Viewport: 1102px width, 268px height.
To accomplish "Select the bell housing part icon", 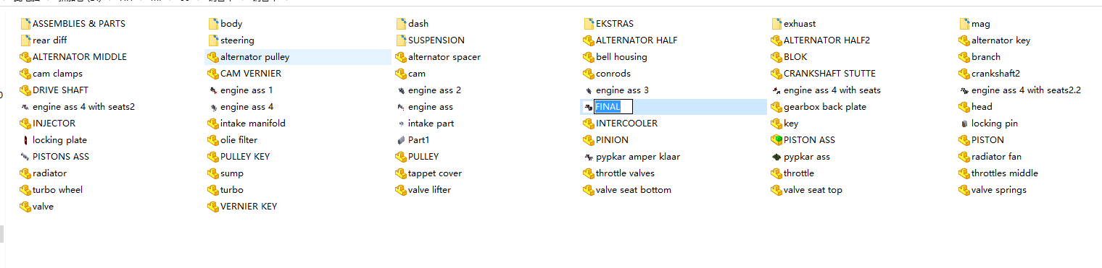I will point(589,57).
